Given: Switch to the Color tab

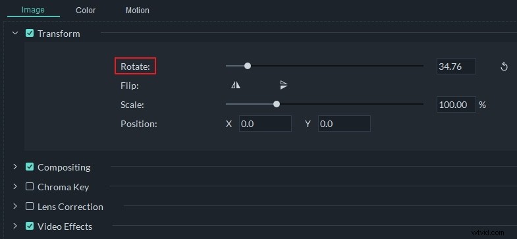Looking at the screenshot, I should (x=86, y=11).
